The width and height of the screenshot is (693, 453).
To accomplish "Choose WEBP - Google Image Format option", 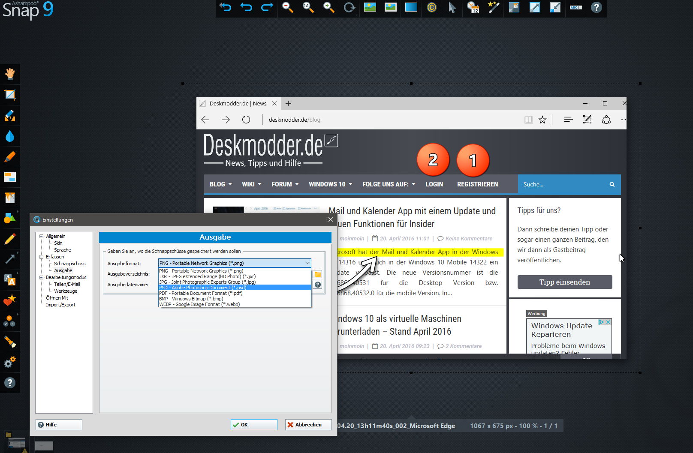I will coord(235,304).
